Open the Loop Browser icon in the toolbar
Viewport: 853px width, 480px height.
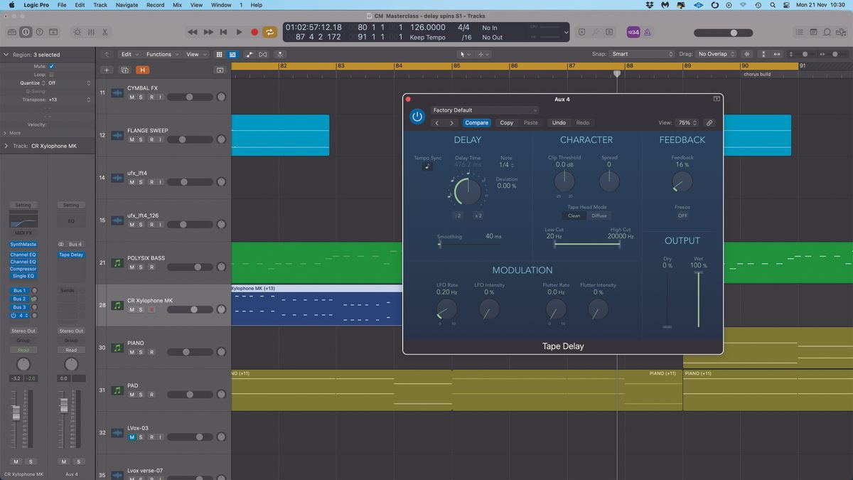point(826,32)
